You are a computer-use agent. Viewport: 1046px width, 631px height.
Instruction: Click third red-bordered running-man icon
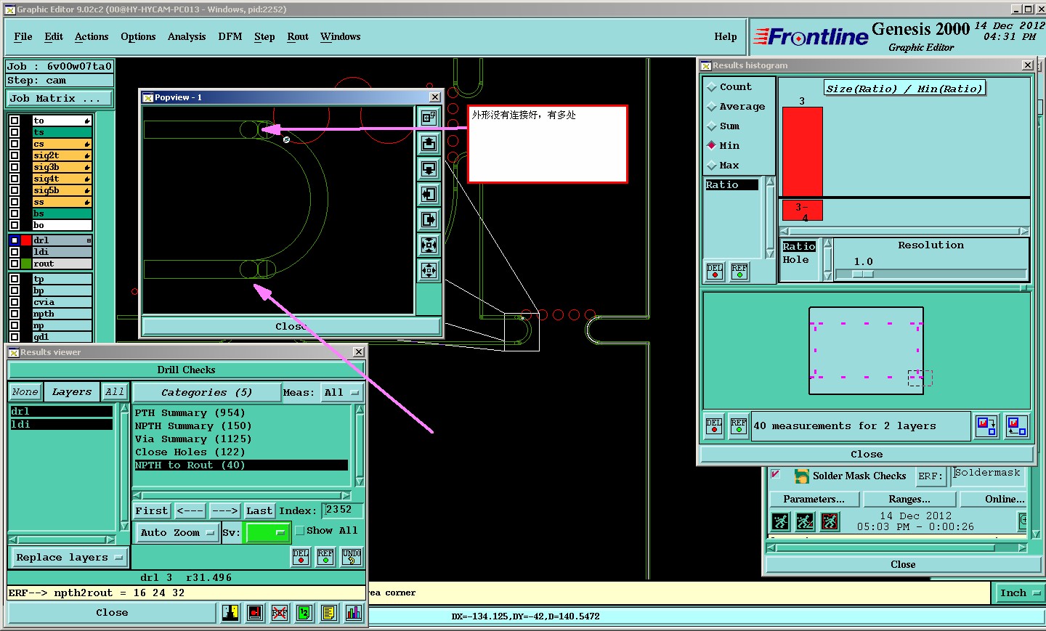(830, 521)
